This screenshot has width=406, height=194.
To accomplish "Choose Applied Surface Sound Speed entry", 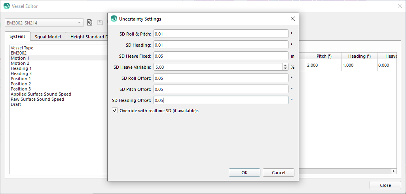I will point(41,94).
